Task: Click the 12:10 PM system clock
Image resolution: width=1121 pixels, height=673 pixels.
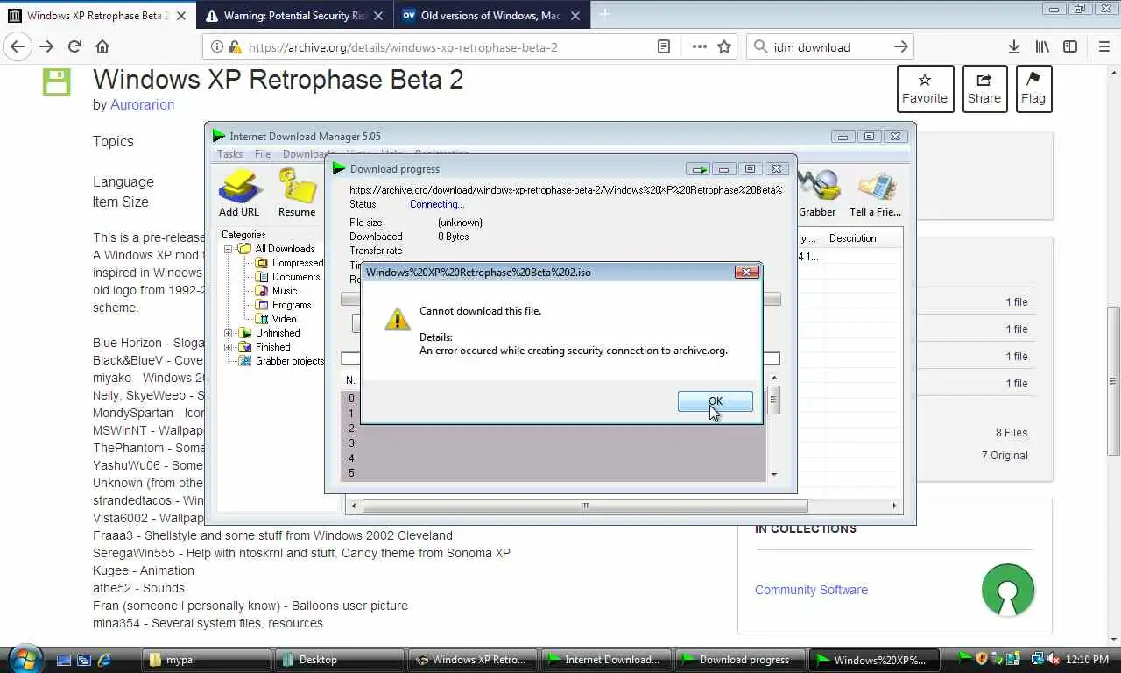Action: pyautogui.click(x=1088, y=660)
